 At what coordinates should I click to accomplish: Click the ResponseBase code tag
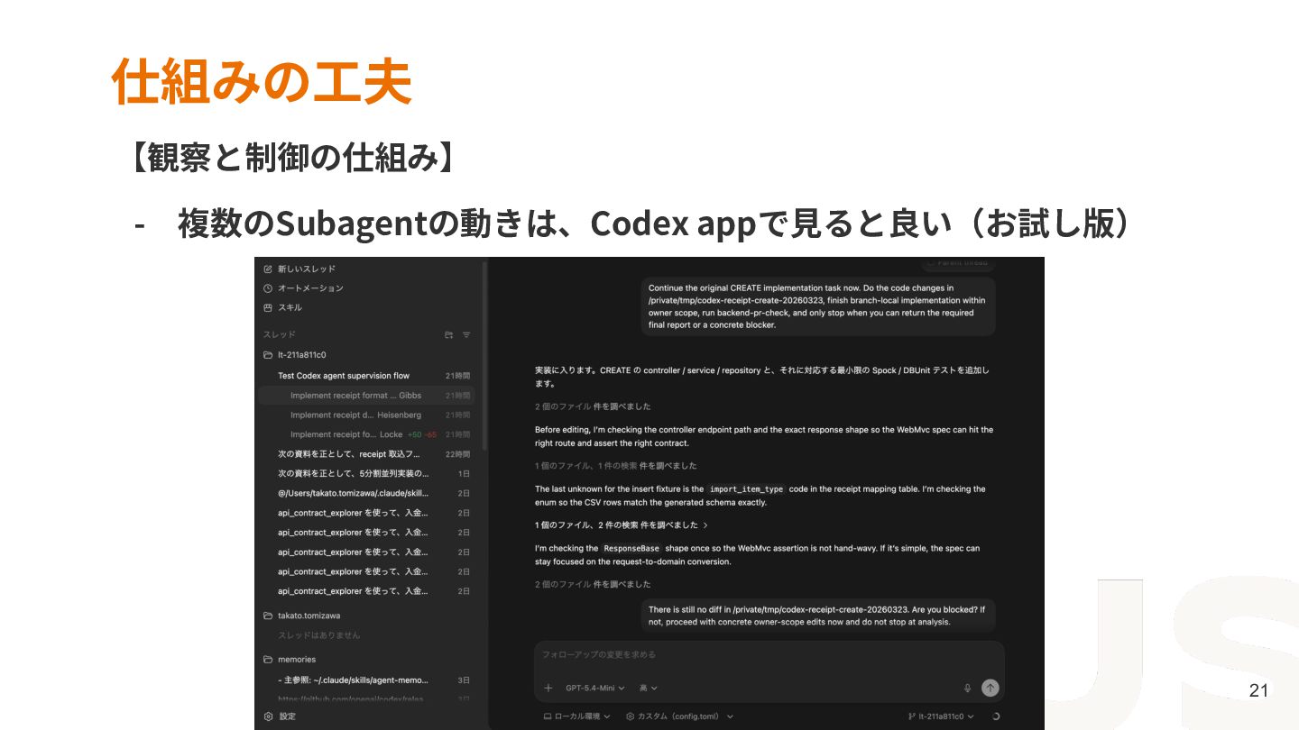[631, 548]
